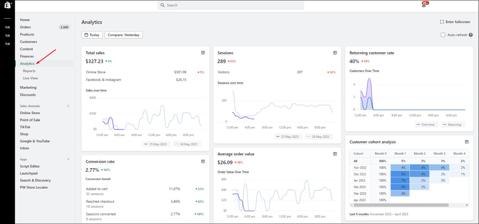This screenshot has height=224, width=479.
Task: Click the Auto-refresh help question icon
Action: [471, 35]
